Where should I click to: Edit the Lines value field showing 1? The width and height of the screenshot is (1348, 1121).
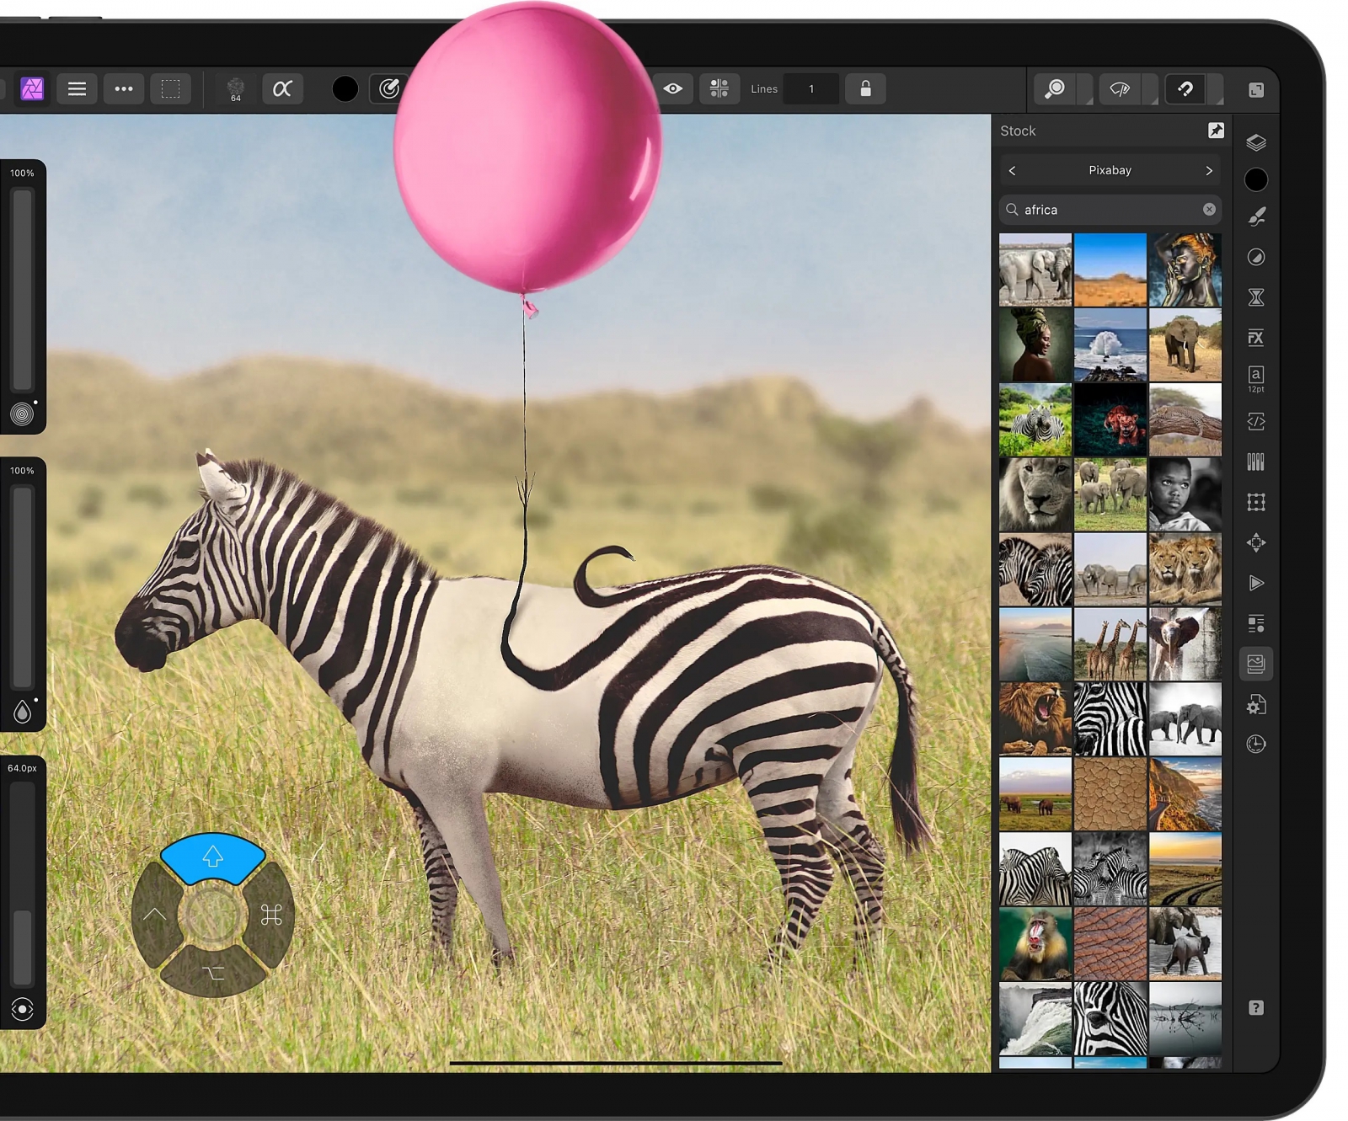click(810, 88)
